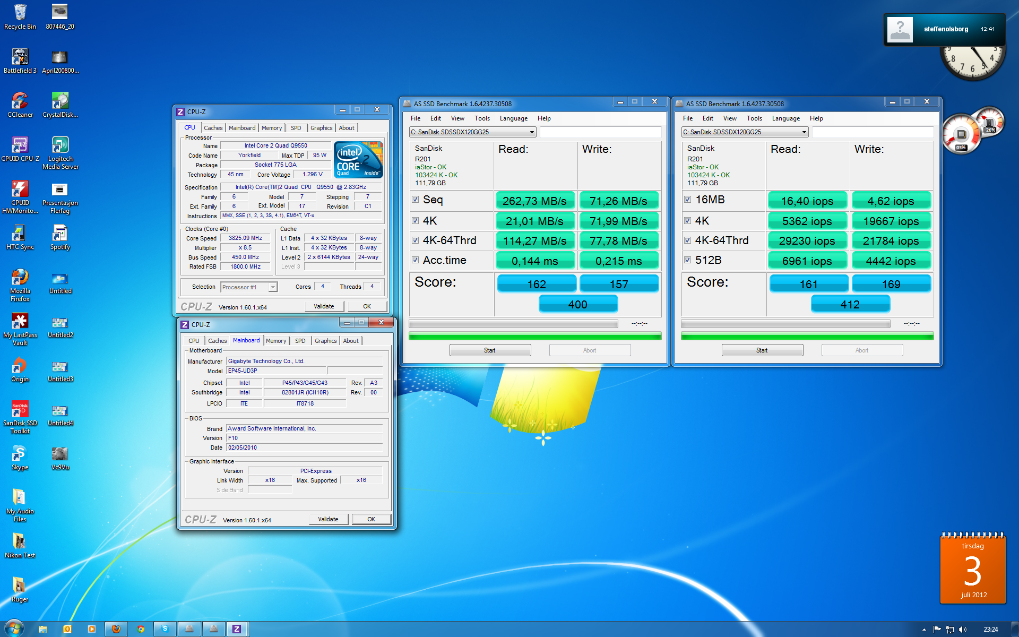Open the Ruger desktop folder
The width and height of the screenshot is (1019, 637).
[20, 589]
